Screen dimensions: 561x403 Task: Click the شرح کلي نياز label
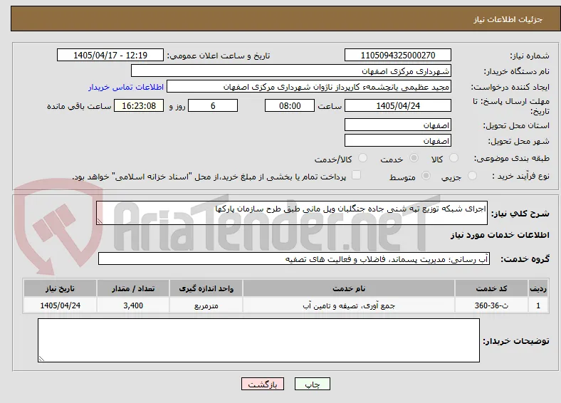520,214
